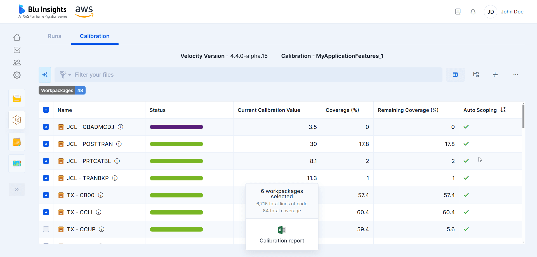
Task: Show info for TX - CCUP
Action: 102,229
